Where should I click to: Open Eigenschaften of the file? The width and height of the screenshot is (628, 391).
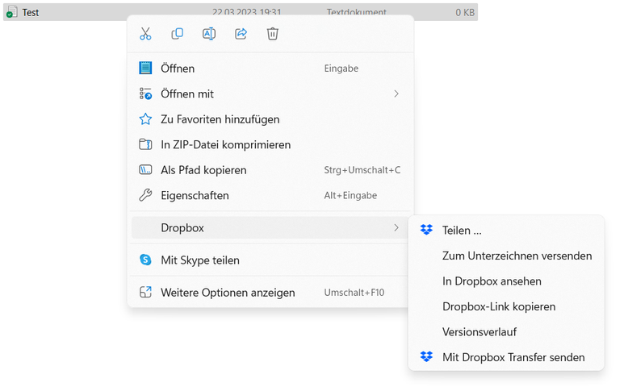(x=195, y=195)
